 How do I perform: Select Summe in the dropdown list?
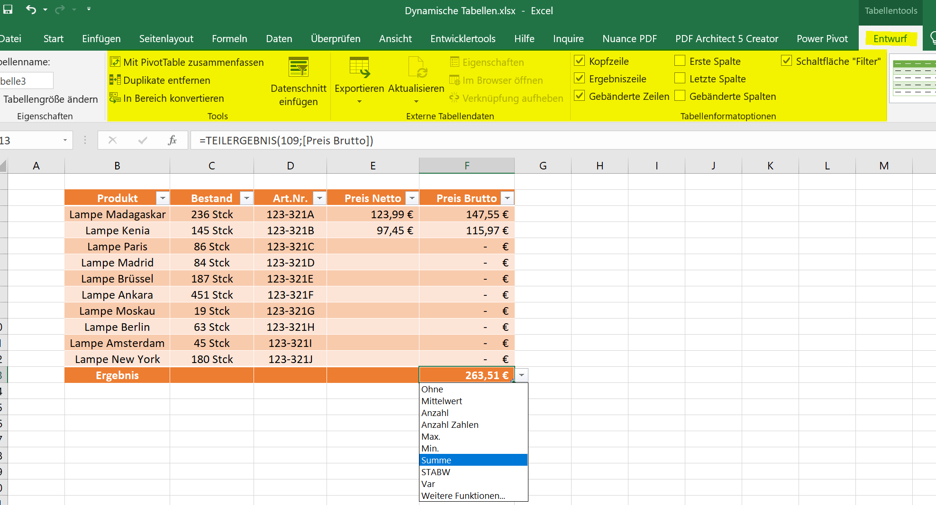473,460
